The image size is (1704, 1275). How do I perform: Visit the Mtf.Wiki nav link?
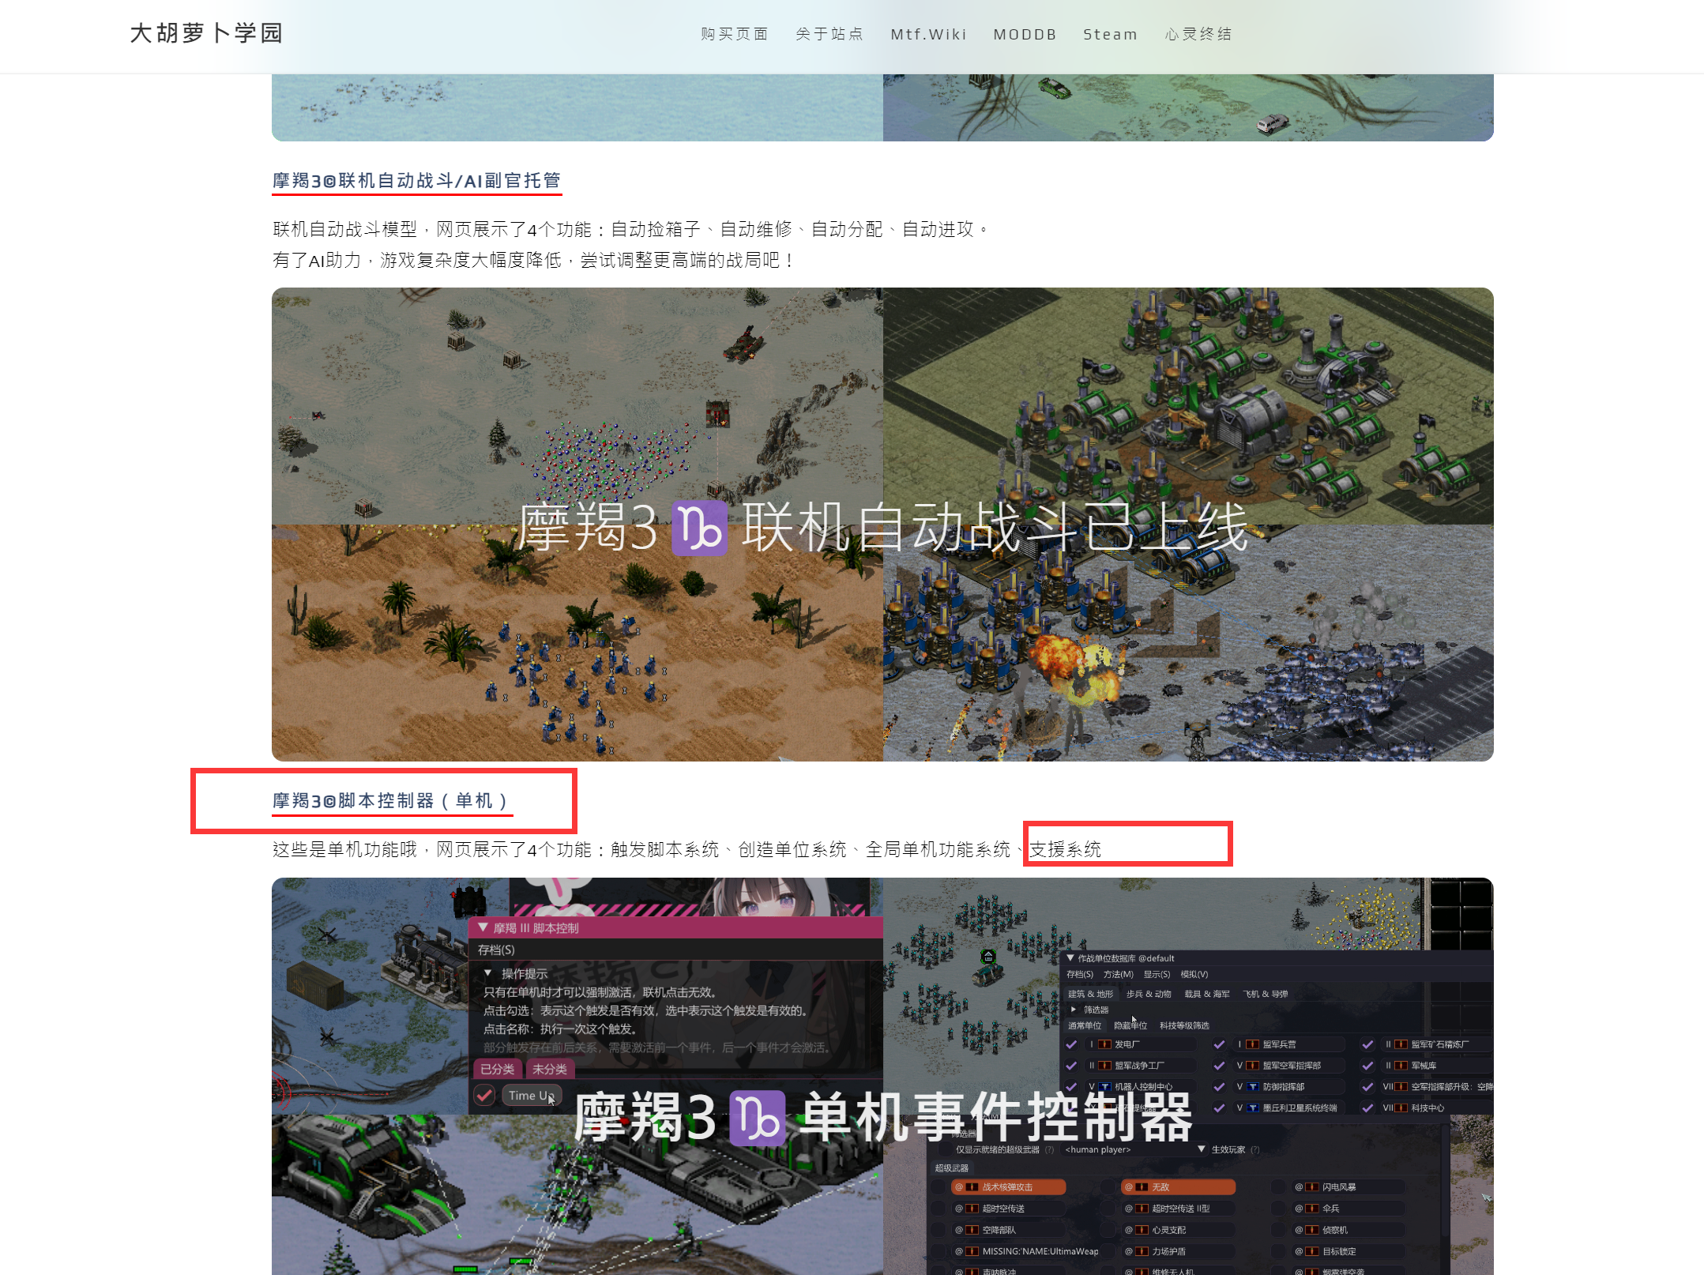click(928, 34)
